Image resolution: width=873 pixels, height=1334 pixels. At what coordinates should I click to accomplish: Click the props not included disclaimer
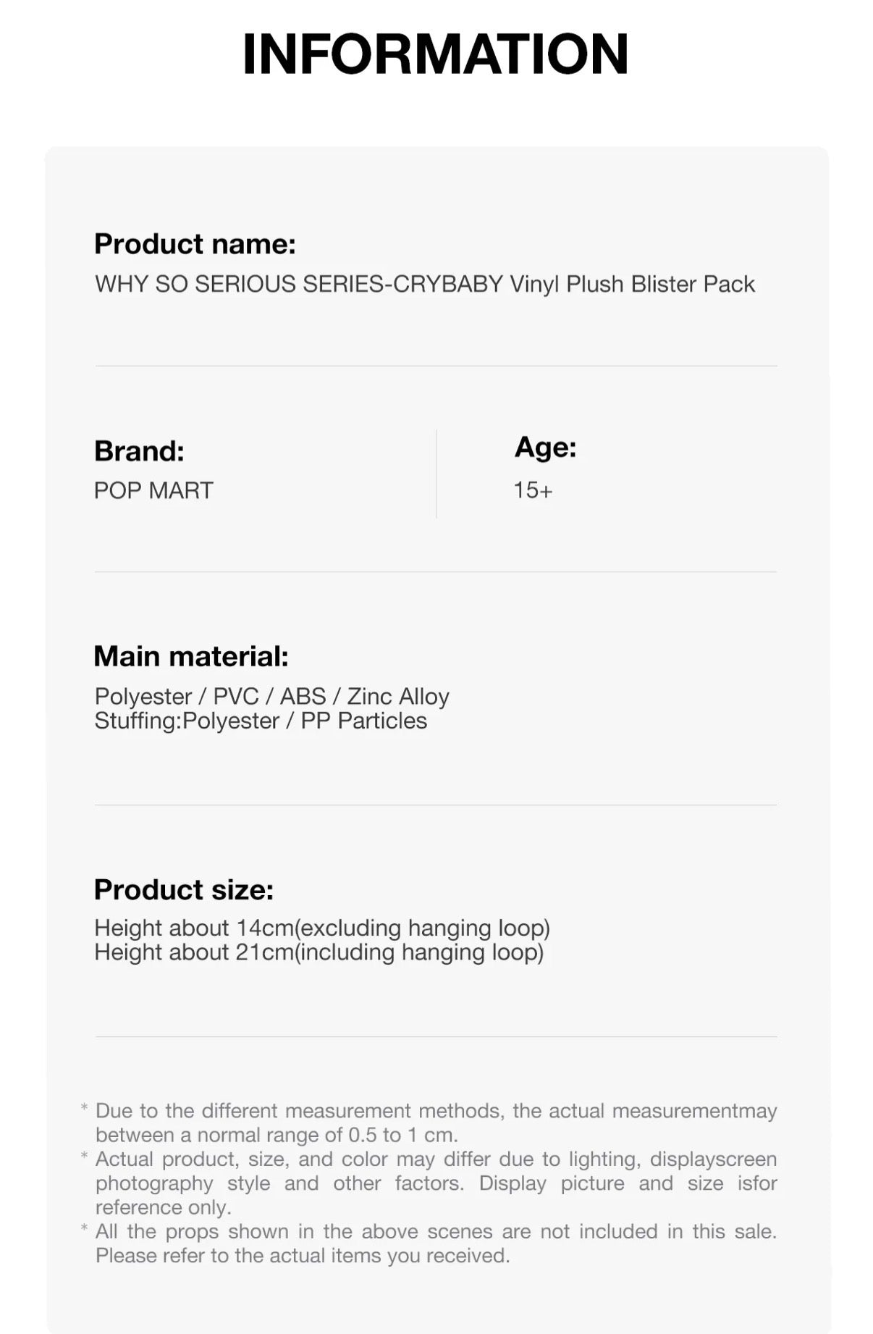(x=436, y=1243)
